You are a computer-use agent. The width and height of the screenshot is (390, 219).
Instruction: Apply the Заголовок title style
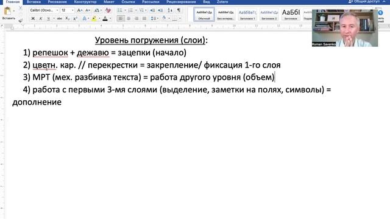click(x=291, y=15)
